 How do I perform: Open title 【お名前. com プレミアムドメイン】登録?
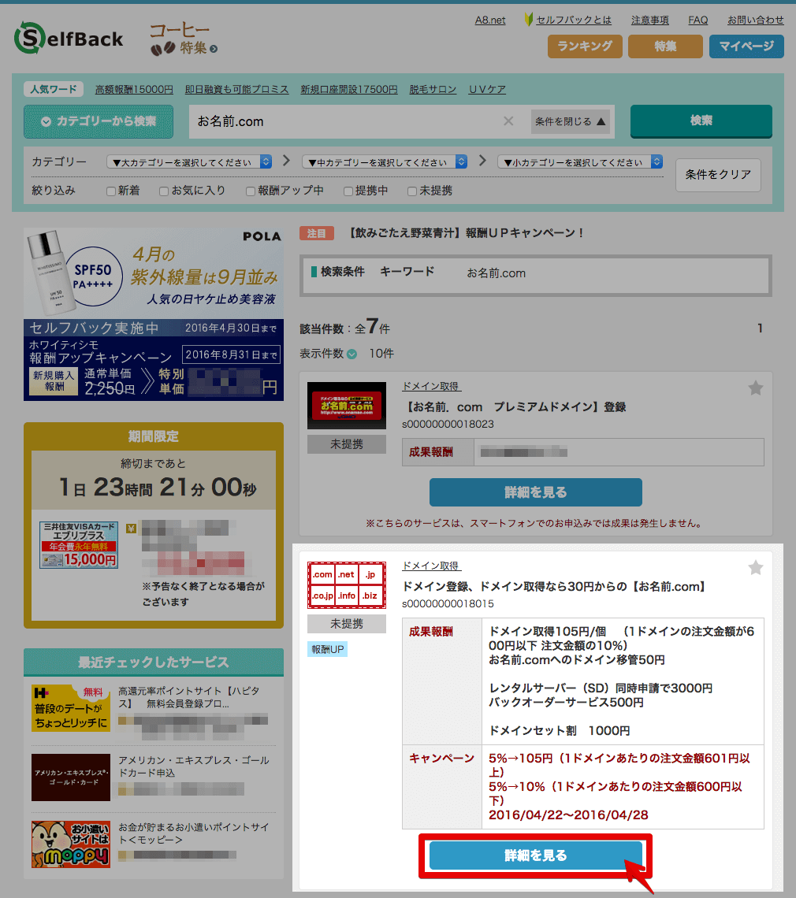pyautogui.click(x=514, y=407)
